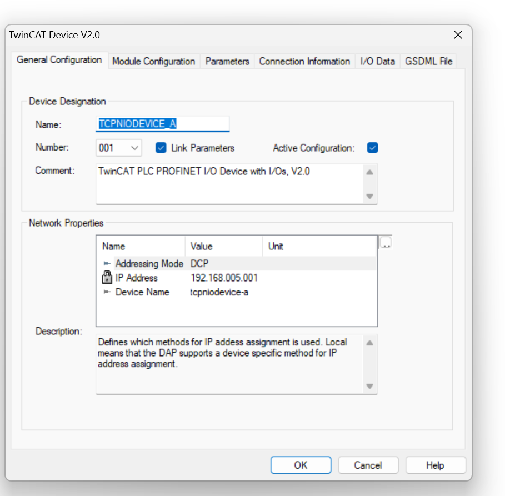Confirm with the OK button
Image resolution: width=505 pixels, height=496 pixels.
point(301,465)
